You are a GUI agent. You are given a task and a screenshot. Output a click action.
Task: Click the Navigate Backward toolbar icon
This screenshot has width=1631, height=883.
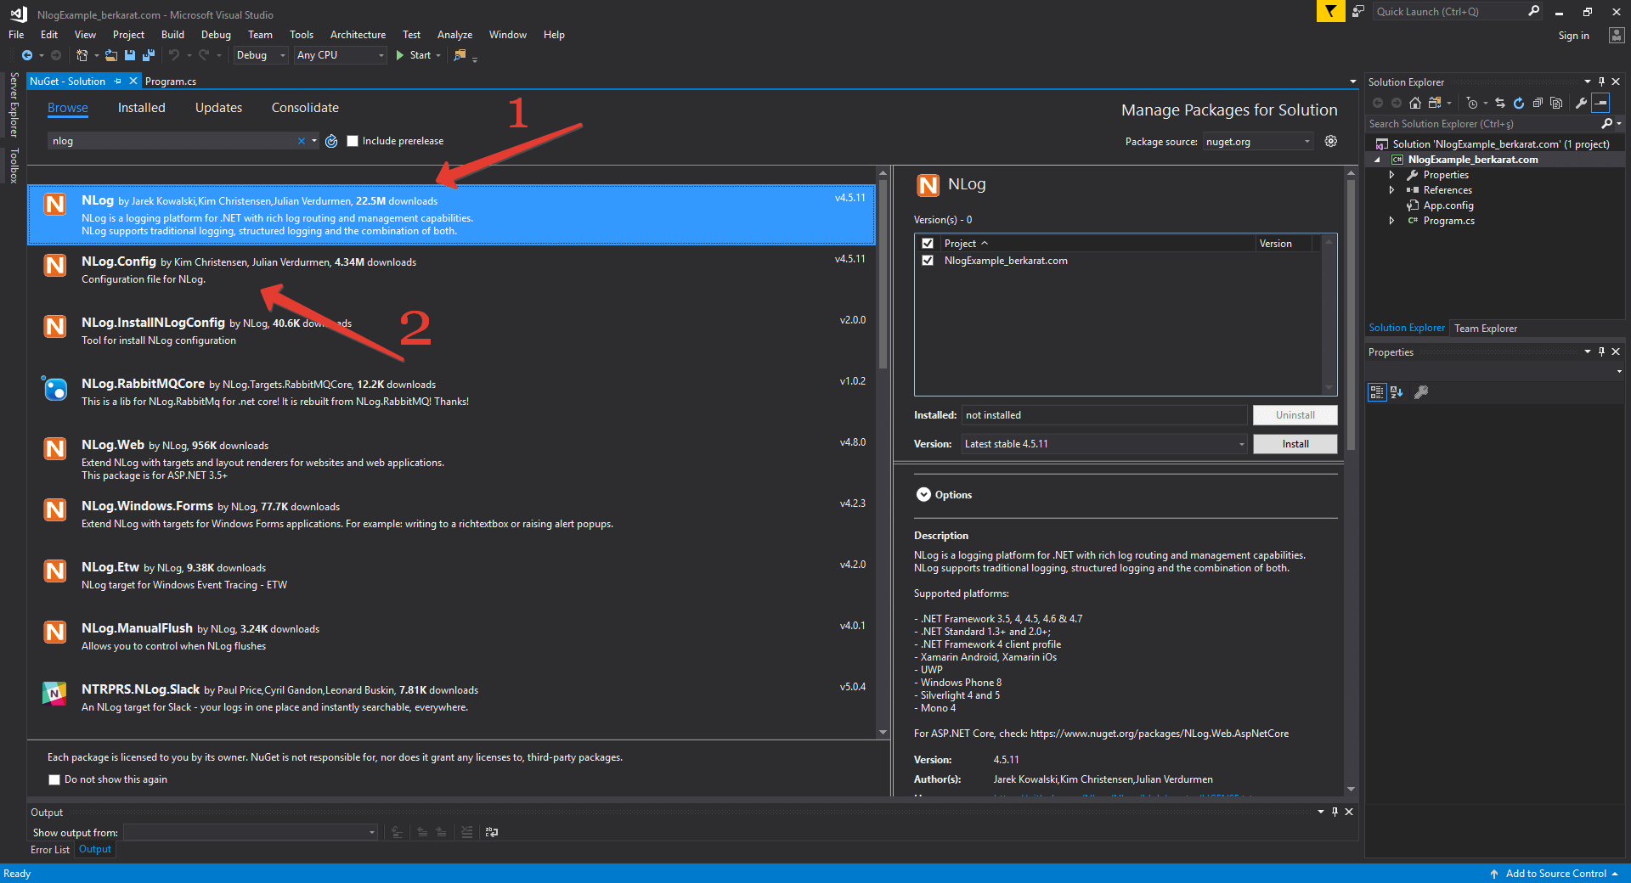(x=27, y=55)
